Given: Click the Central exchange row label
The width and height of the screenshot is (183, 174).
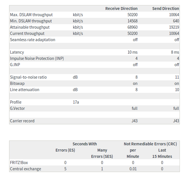Looking at the screenshot, I should click(x=26, y=169).
